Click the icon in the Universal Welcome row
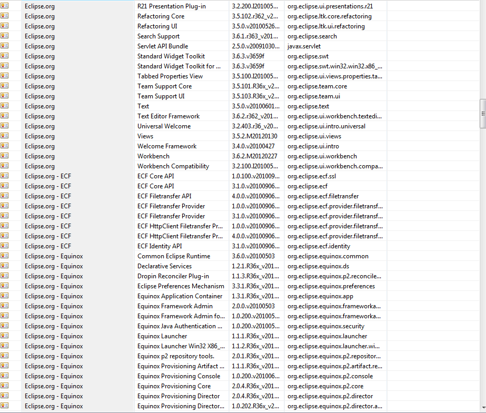The width and height of the screenshot is (486, 413). (4, 125)
